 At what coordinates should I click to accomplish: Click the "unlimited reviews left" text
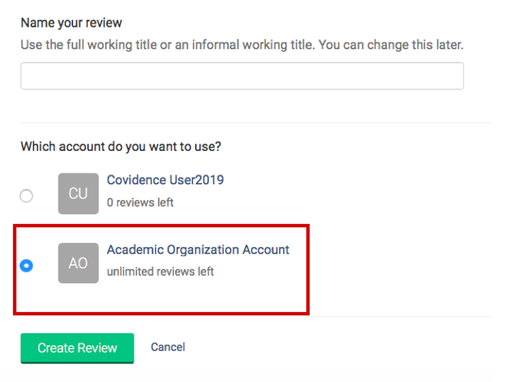tap(160, 272)
